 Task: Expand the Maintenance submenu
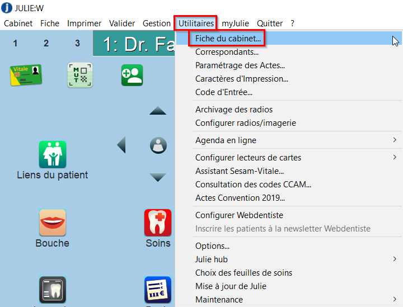(288, 299)
